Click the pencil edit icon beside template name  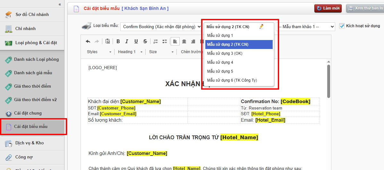coord(261,27)
